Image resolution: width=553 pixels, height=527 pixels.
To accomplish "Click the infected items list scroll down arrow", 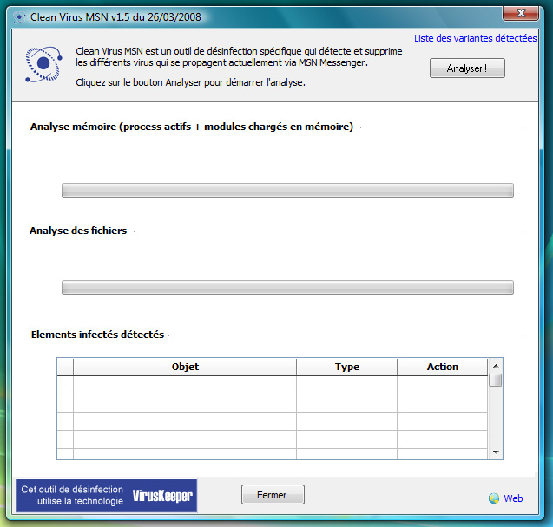I will coord(496,452).
